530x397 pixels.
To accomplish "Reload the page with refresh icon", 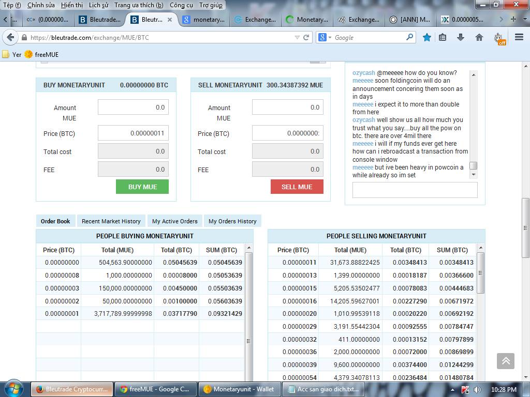I will (306, 37).
